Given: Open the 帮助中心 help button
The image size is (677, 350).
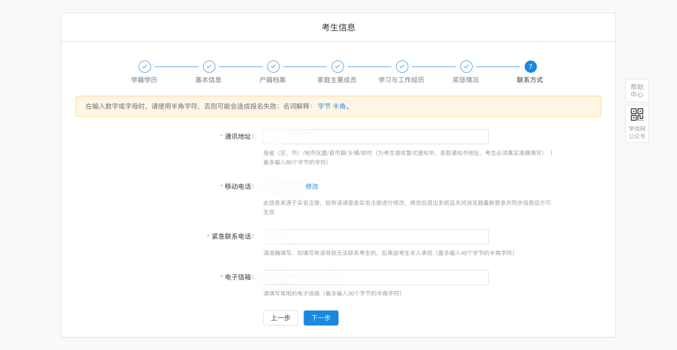Looking at the screenshot, I should (636, 91).
